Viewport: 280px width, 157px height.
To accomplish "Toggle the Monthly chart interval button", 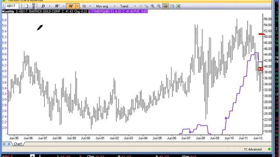I will click(x=71, y=6).
